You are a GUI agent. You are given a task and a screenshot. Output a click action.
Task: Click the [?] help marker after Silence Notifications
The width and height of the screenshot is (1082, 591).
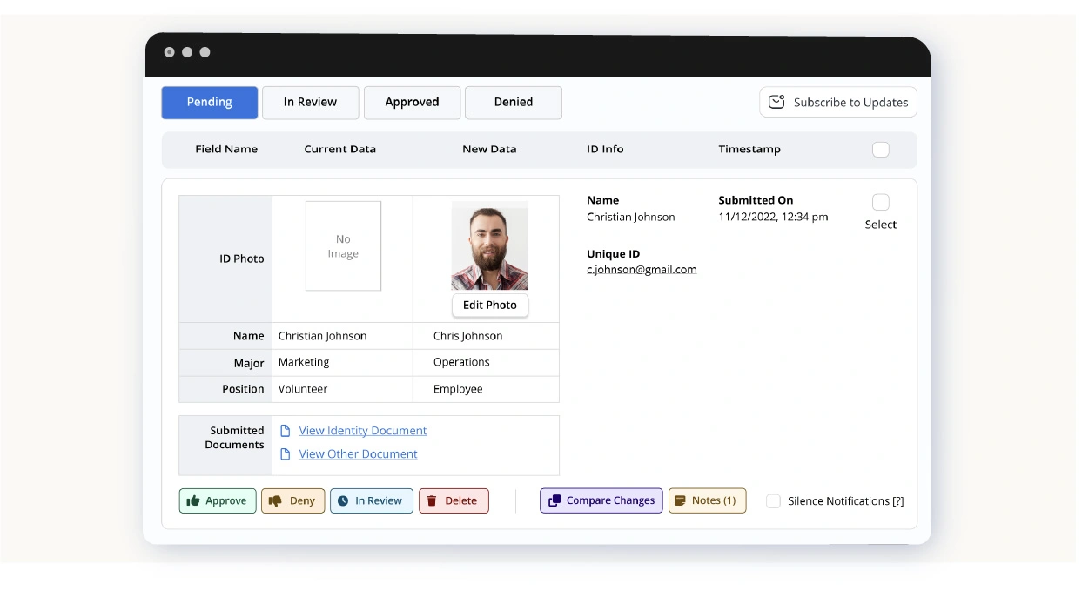[897, 501]
